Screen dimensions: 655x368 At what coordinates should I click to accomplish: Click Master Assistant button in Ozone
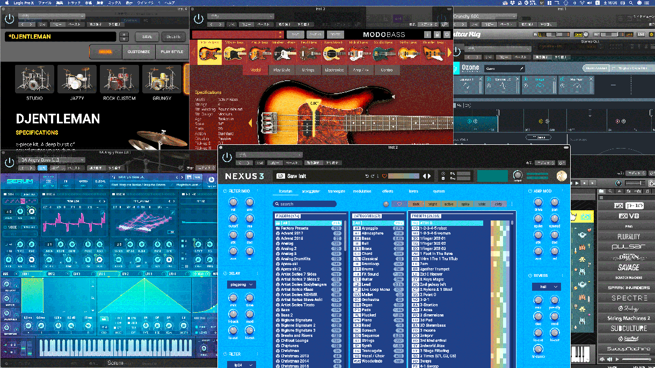click(x=595, y=68)
